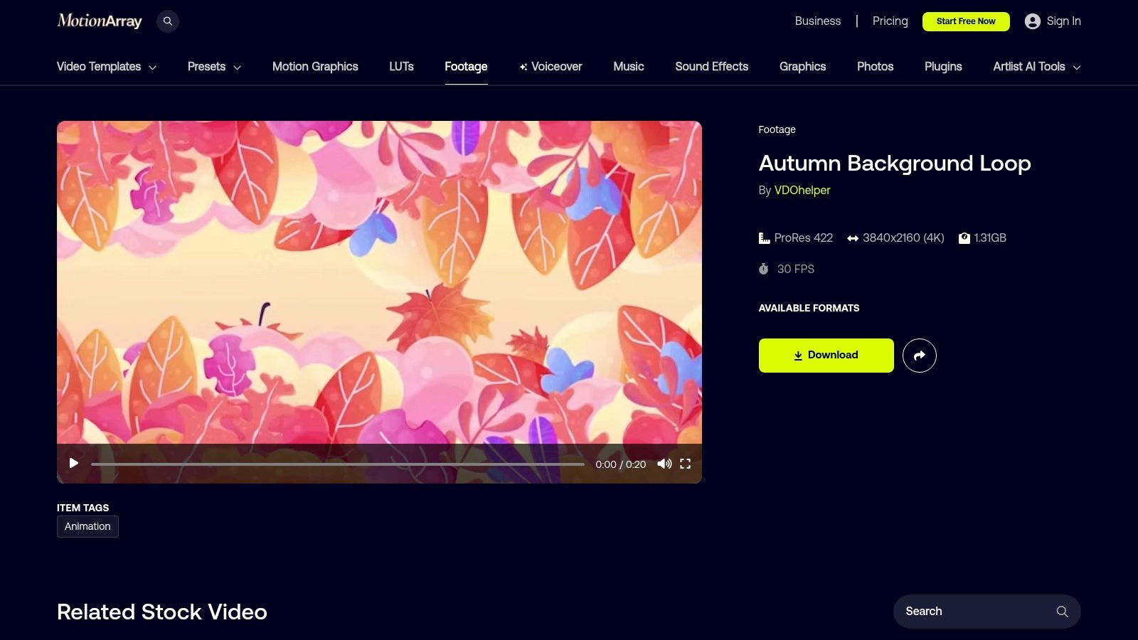Click the AVAILABLE FORMATS heading
1138x640 pixels.
coord(809,308)
